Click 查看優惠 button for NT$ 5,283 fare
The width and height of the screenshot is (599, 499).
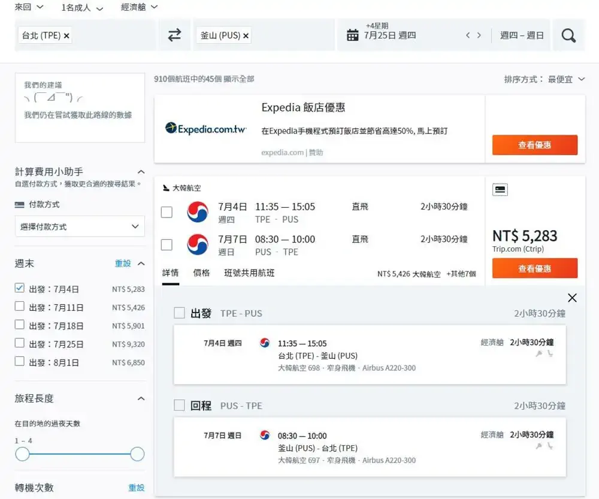[x=535, y=268]
